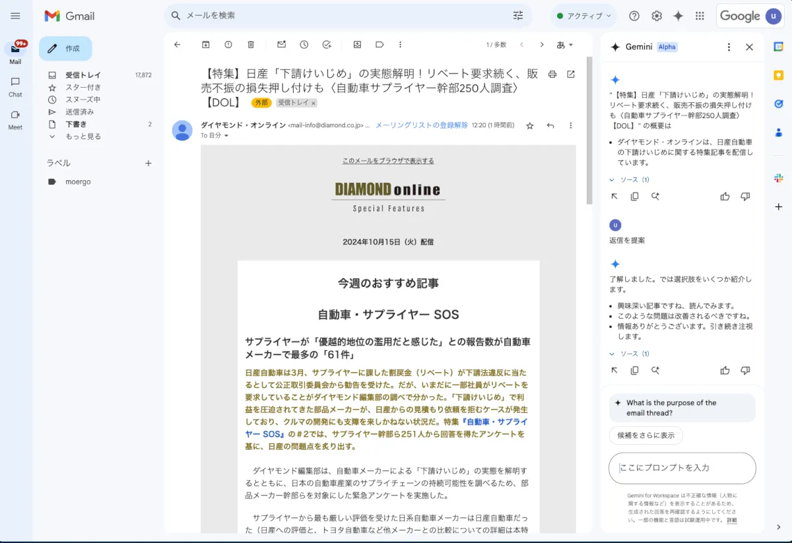This screenshot has height=543, width=792.
Task: Delete the email with trash icon
Action: 251,44
